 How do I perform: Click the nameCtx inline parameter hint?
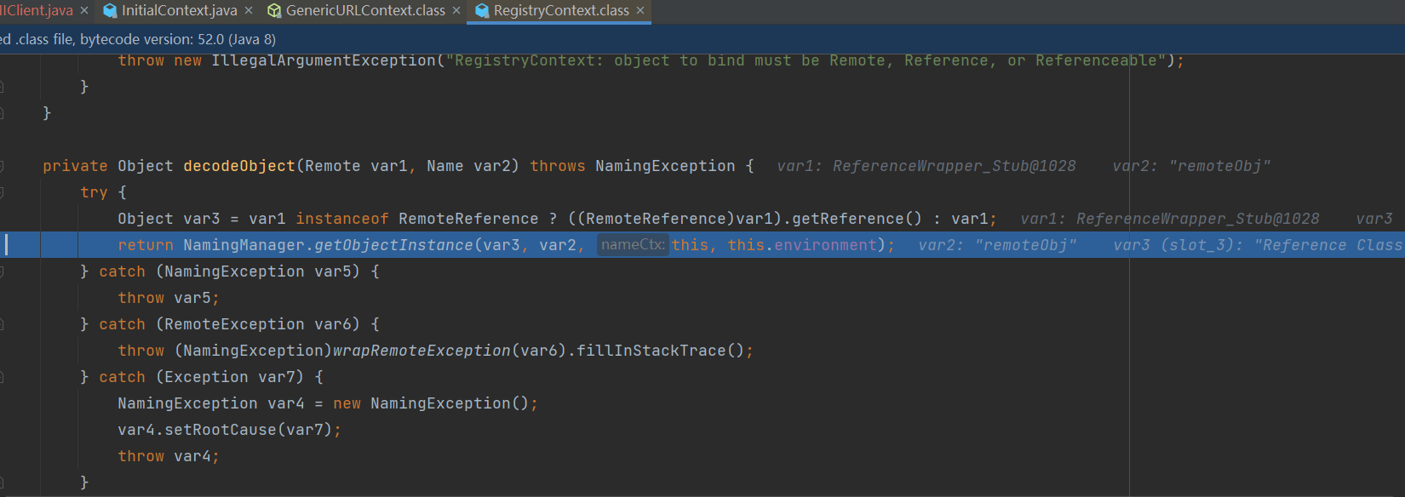tap(632, 245)
